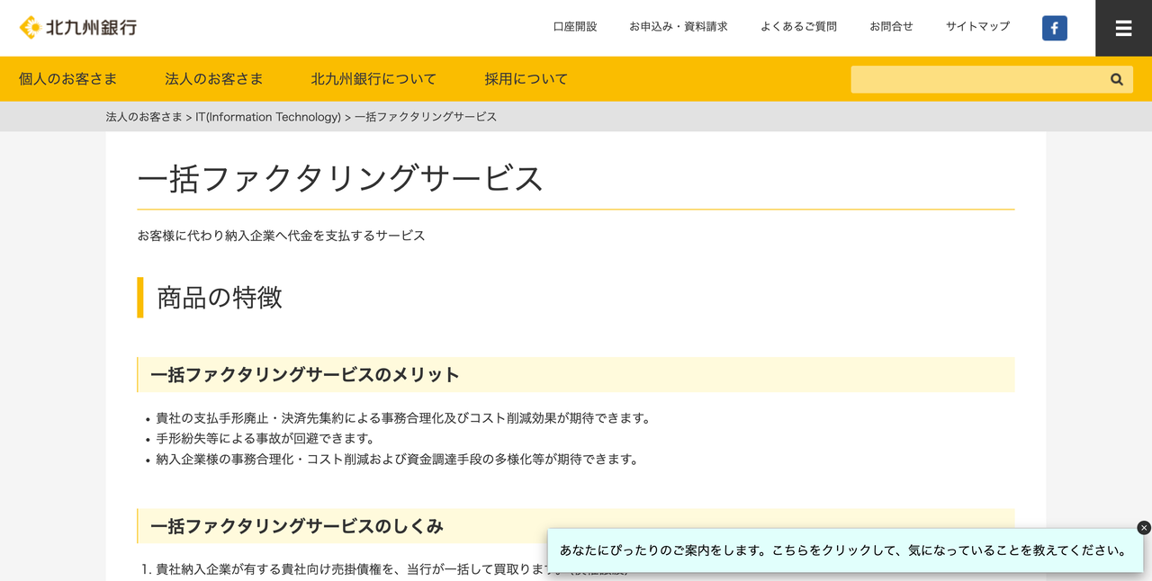This screenshot has height=581, width=1152.
Task: Open お申込み・資料請求 link
Action: [679, 27]
